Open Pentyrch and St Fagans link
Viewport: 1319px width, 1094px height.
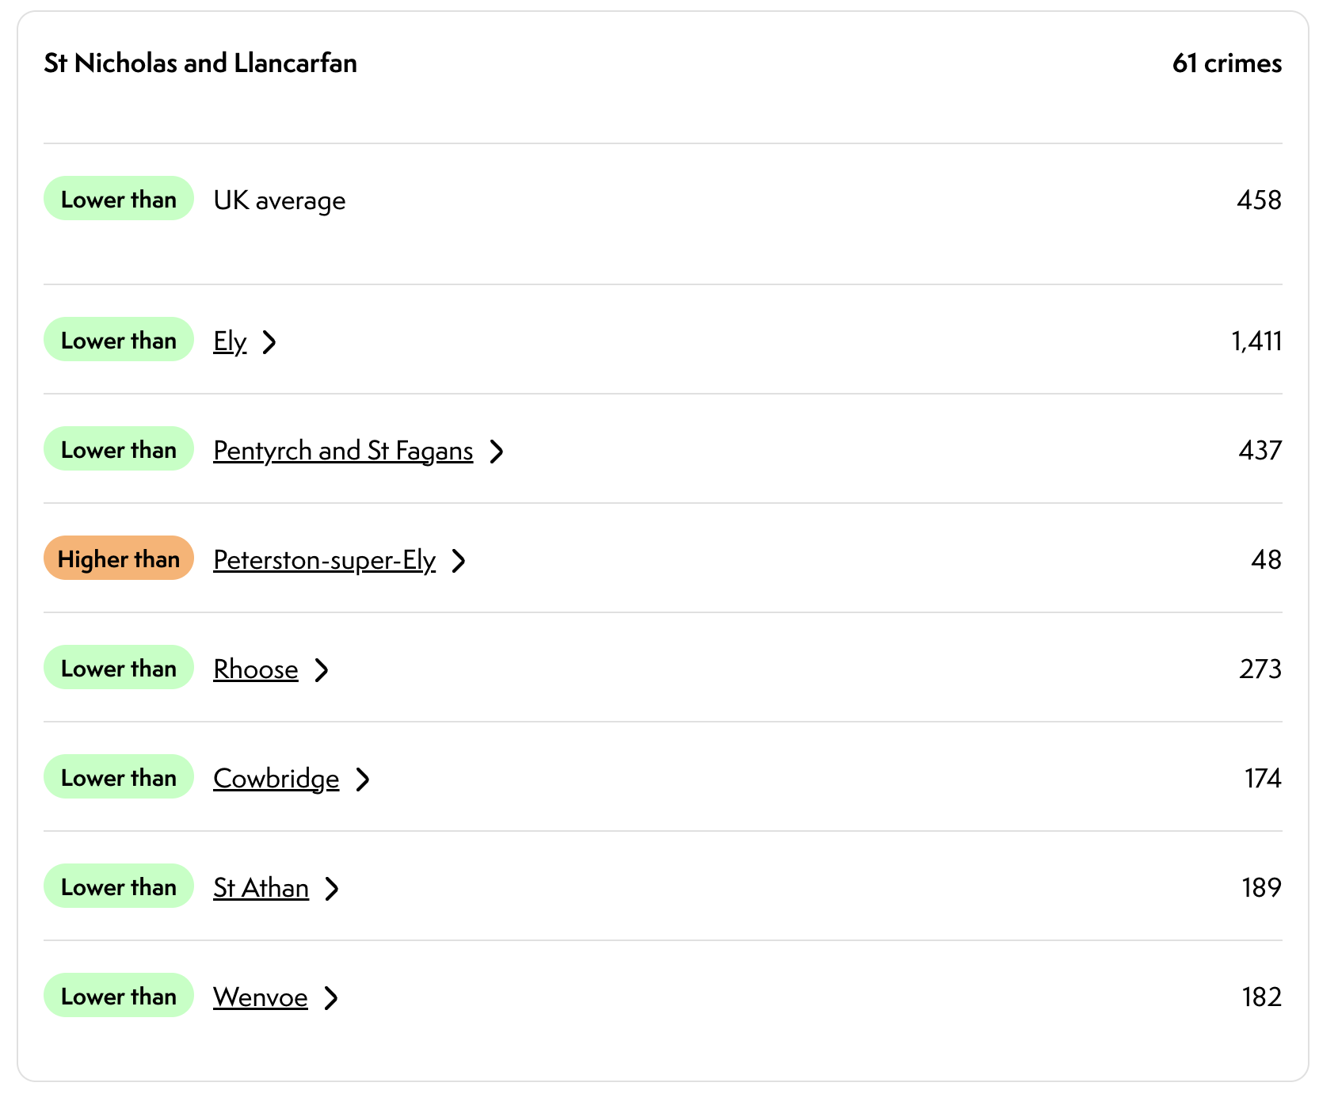343,451
